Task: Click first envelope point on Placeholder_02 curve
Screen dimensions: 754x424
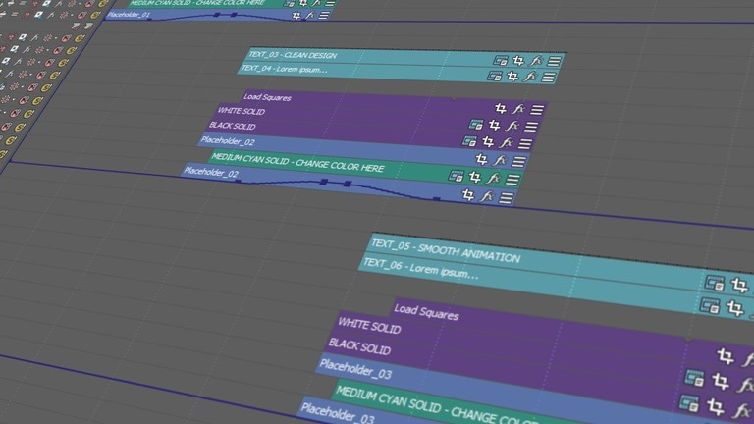Action: (238, 181)
